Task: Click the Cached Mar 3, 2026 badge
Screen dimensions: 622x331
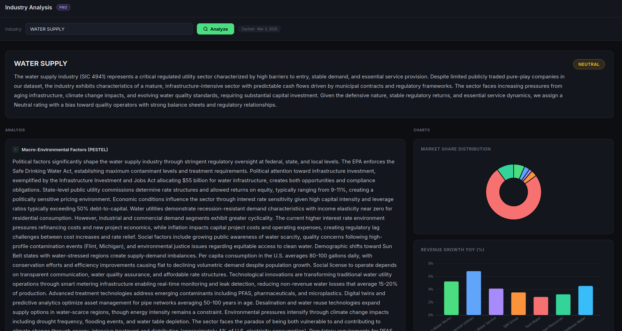Action: tap(259, 29)
